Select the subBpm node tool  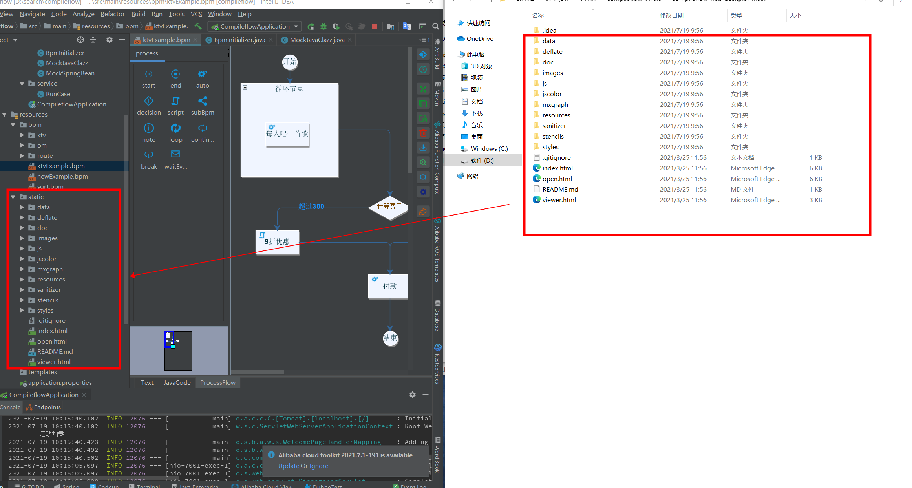coord(203,105)
